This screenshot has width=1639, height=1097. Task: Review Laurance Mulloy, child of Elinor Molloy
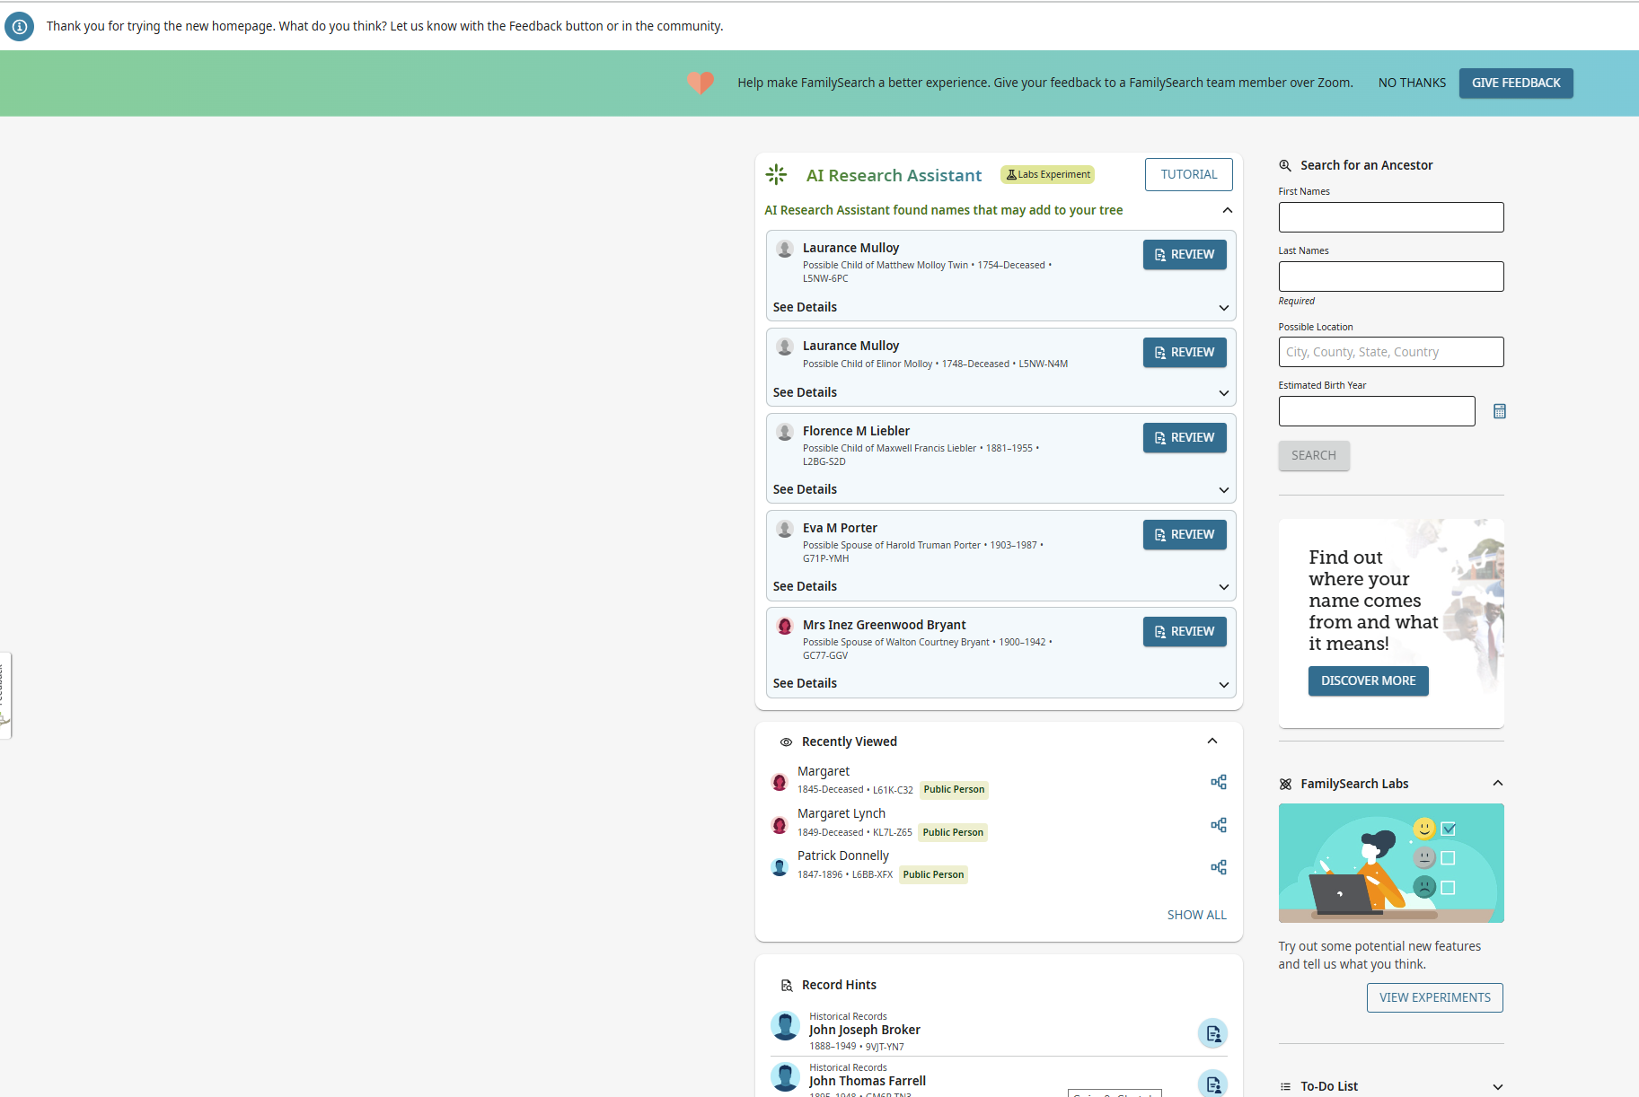pyautogui.click(x=1185, y=353)
